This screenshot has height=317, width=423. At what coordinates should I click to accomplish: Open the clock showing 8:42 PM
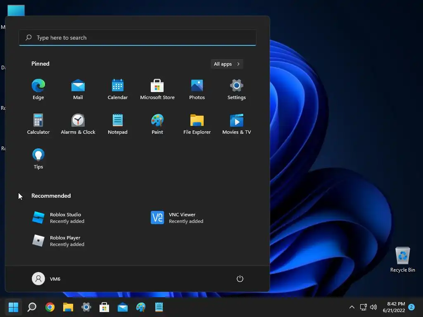click(x=394, y=307)
